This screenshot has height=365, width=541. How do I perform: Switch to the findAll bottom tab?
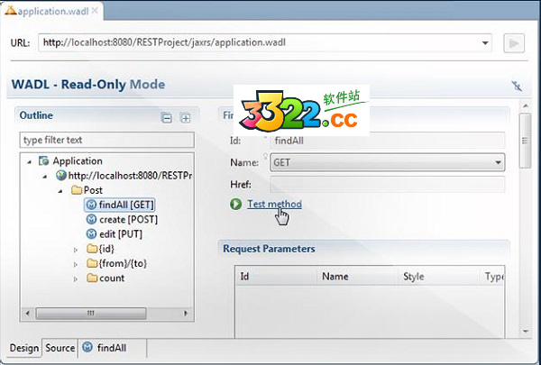113,348
